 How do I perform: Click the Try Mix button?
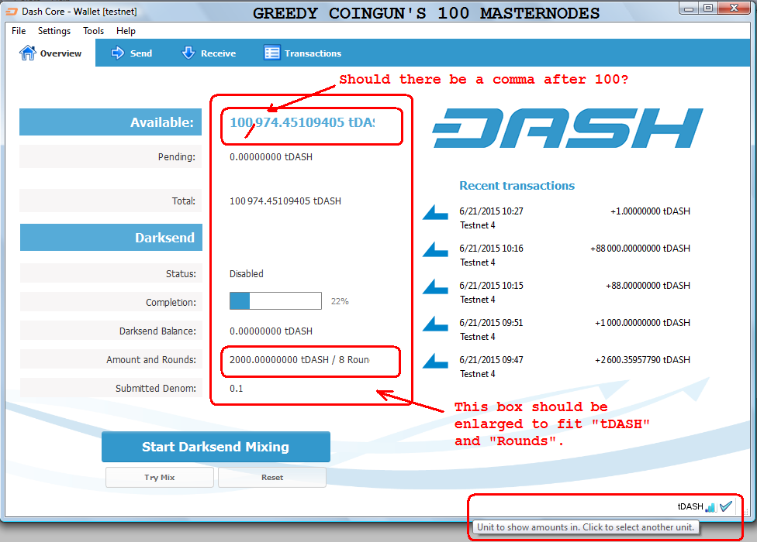(159, 478)
